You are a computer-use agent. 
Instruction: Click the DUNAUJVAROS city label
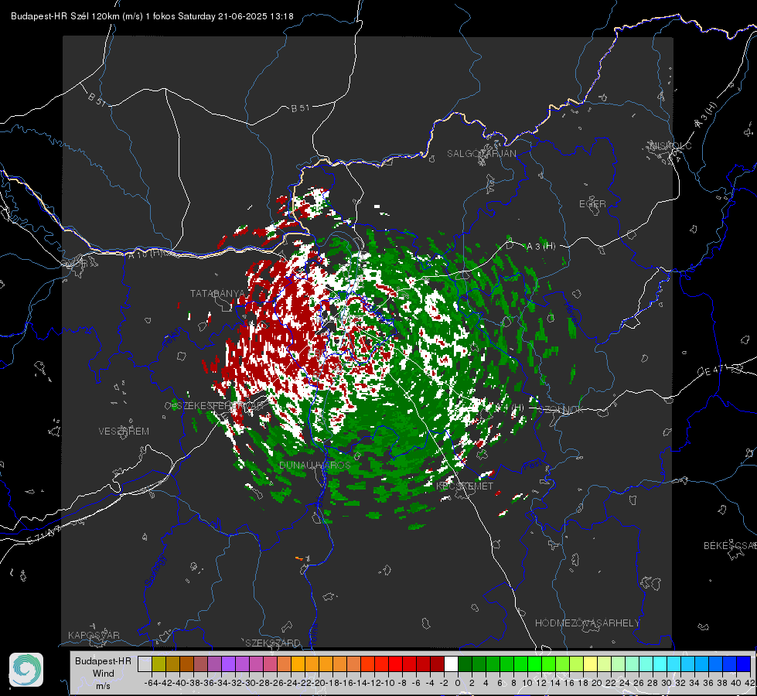click(x=315, y=465)
